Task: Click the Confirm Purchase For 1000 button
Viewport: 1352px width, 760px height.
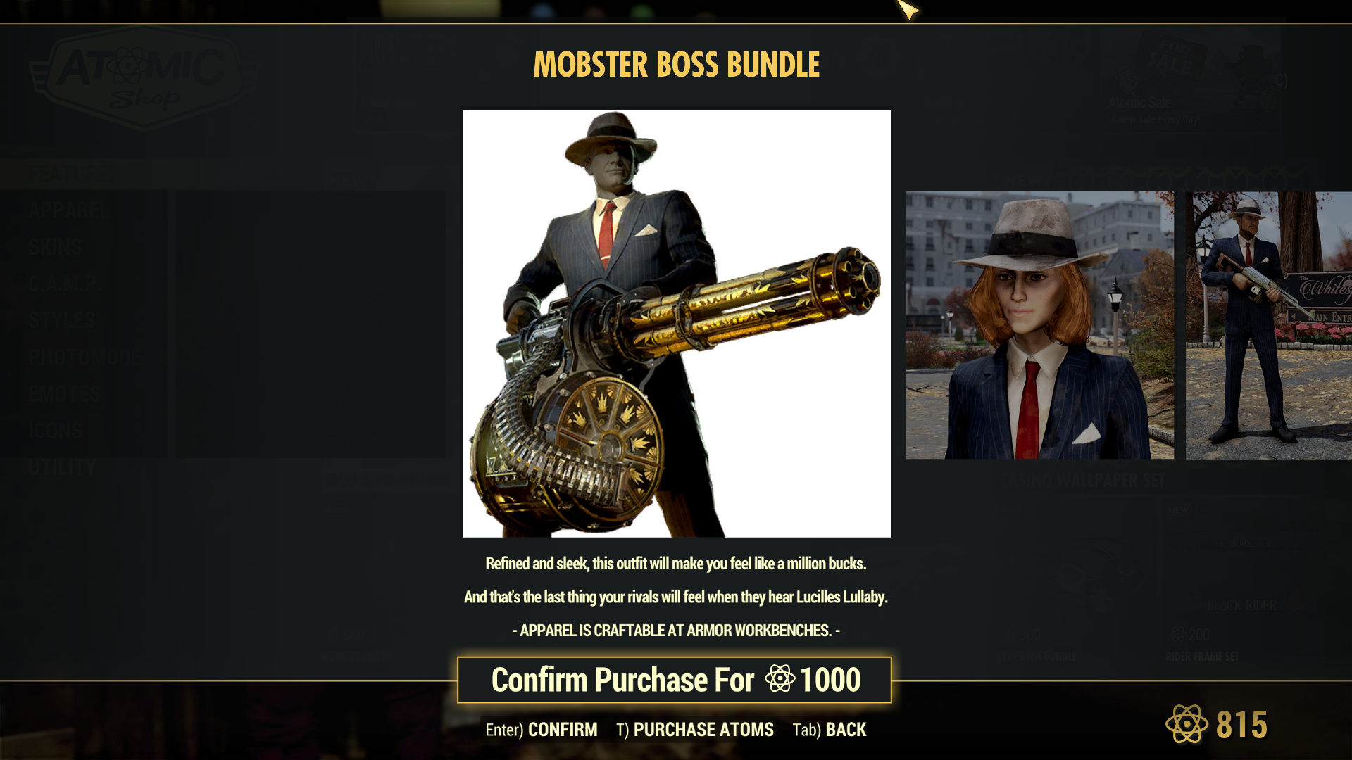Action: tap(675, 680)
